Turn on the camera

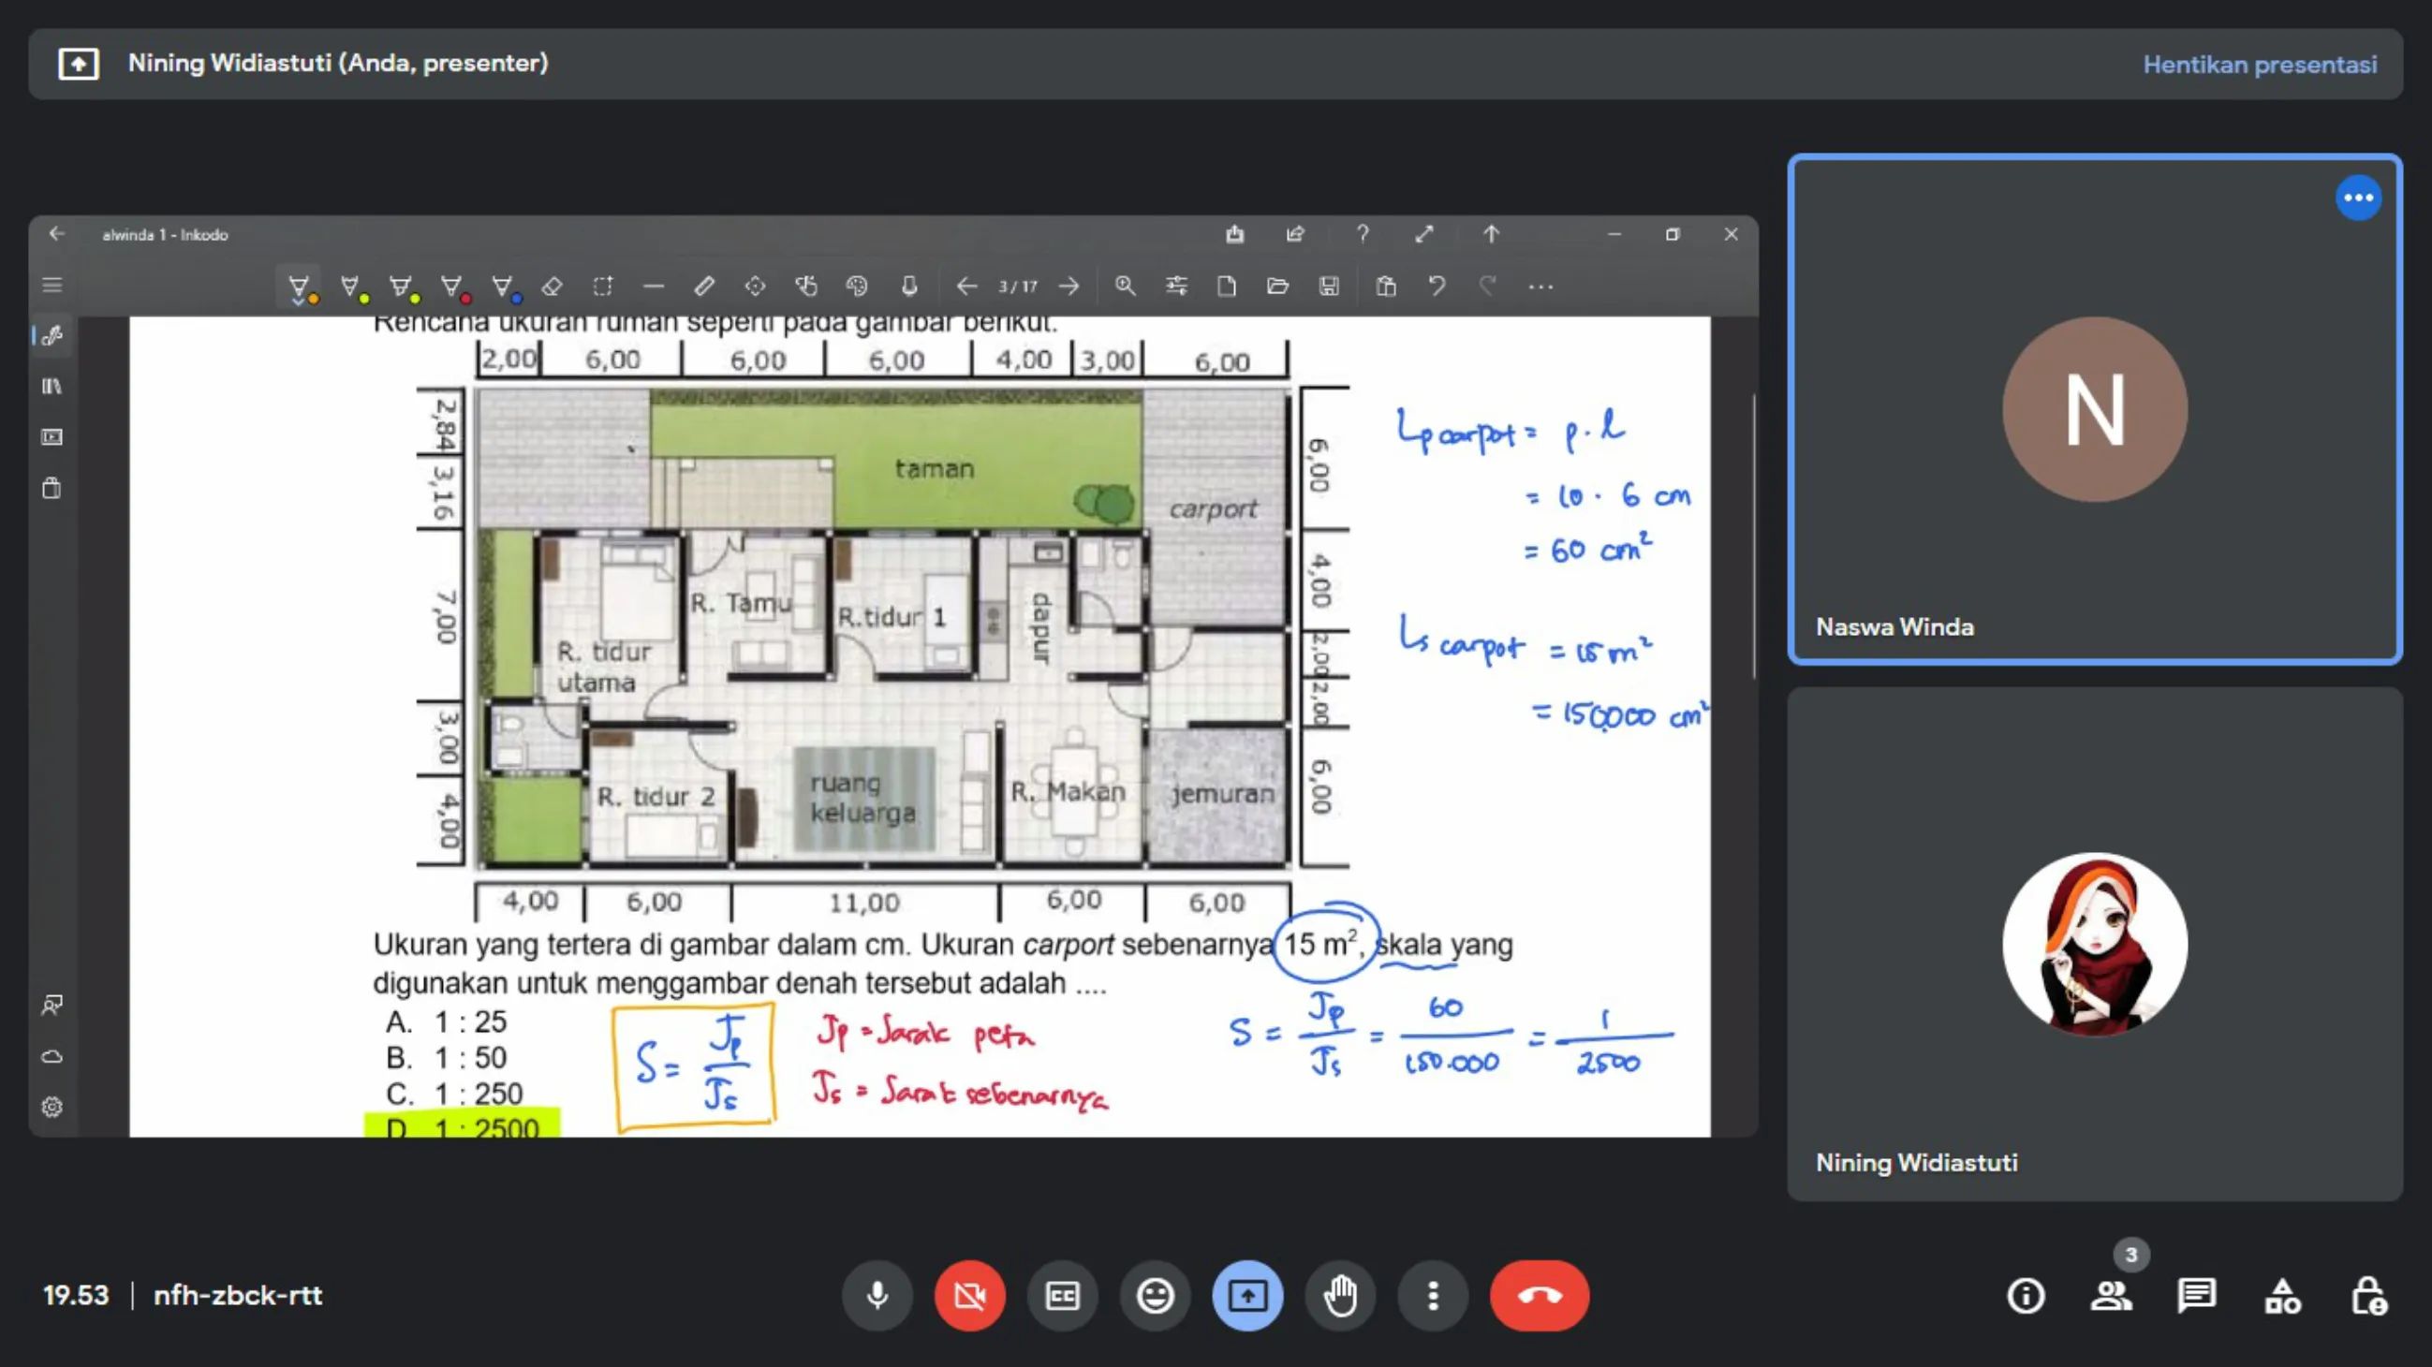point(969,1295)
